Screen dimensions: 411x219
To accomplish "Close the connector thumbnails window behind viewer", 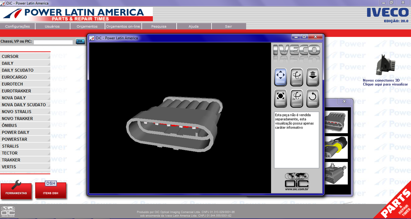I will pyautogui.click(x=344, y=101).
